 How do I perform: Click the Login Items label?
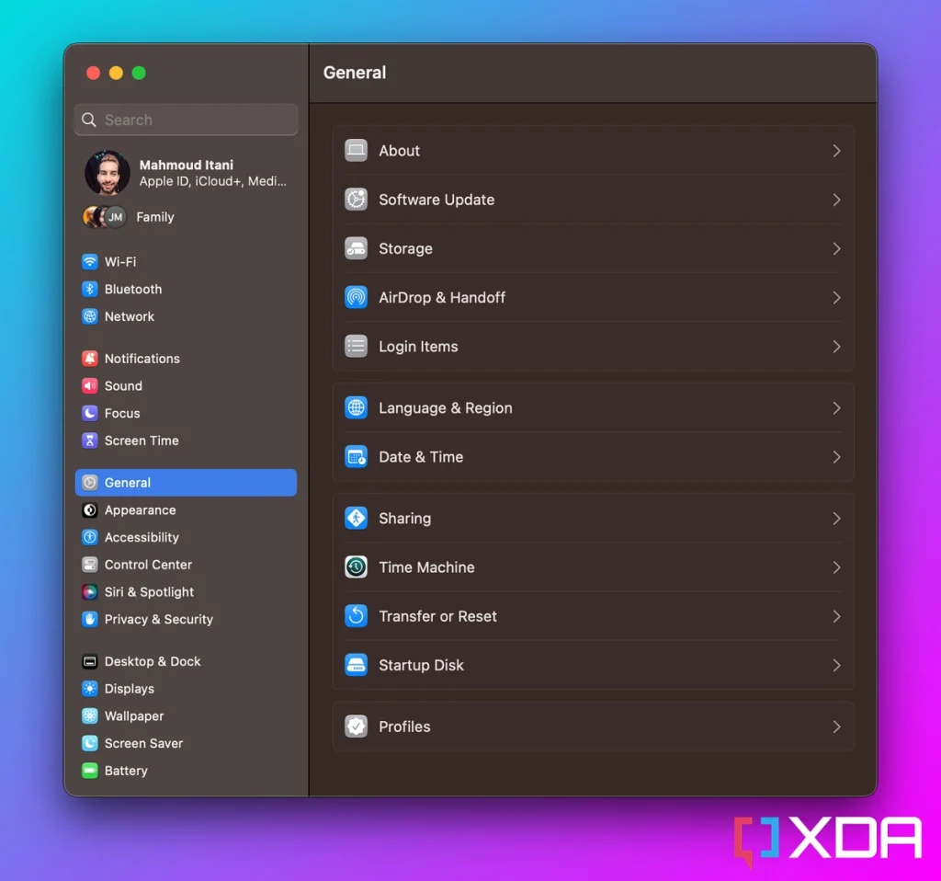pyautogui.click(x=418, y=347)
